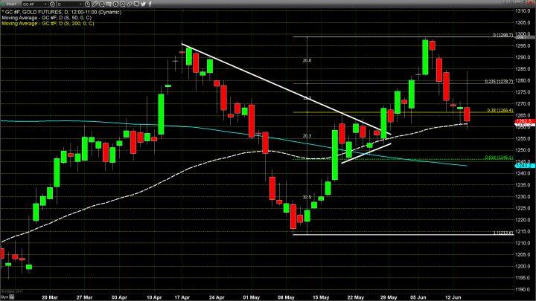The image size is (536, 301).
Task: Click the Chart window menu label
Action: [10, 4]
